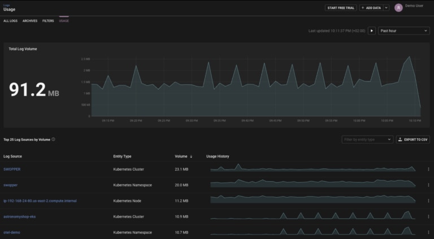Viewport: 434px width, 239px height.
Task: Click the 23.1 MB volume cell
Action: tap(181, 170)
